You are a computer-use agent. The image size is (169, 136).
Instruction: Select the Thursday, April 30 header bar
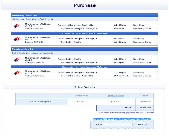click(84, 15)
